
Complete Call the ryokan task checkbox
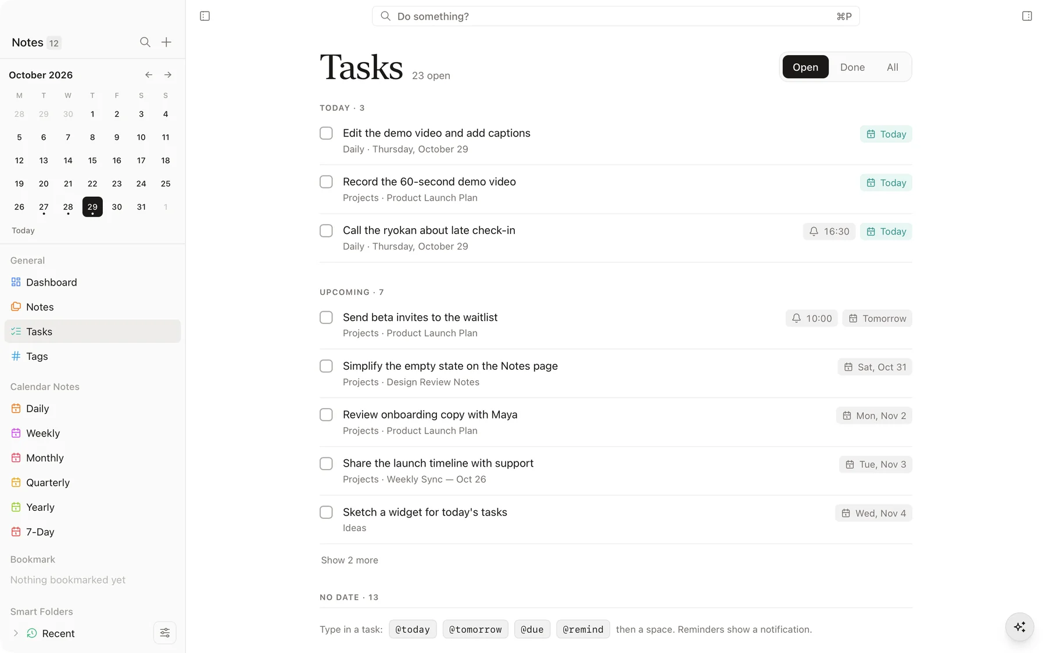point(326,231)
